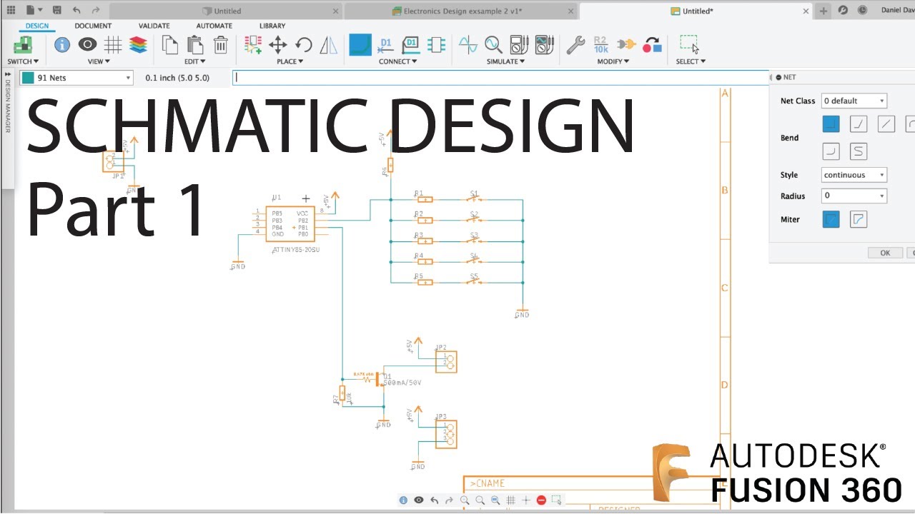
Task: Click the second multimeter probe icon
Action: point(544,45)
